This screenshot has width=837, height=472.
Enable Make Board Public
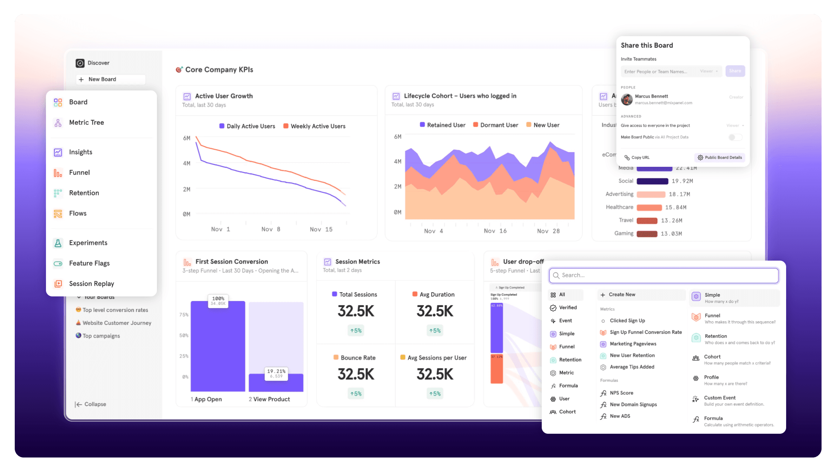(x=736, y=137)
